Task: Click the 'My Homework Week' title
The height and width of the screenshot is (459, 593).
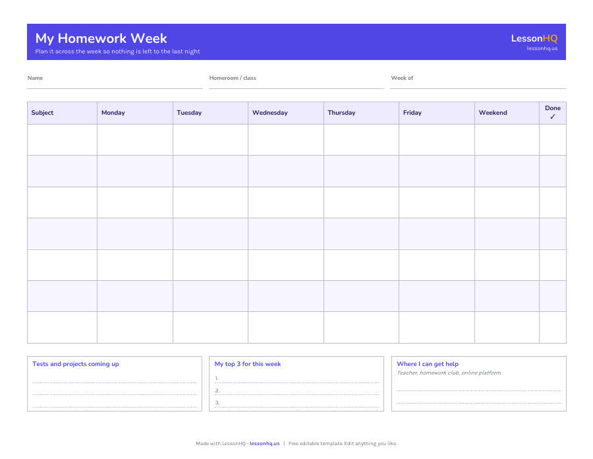Action: pos(101,38)
